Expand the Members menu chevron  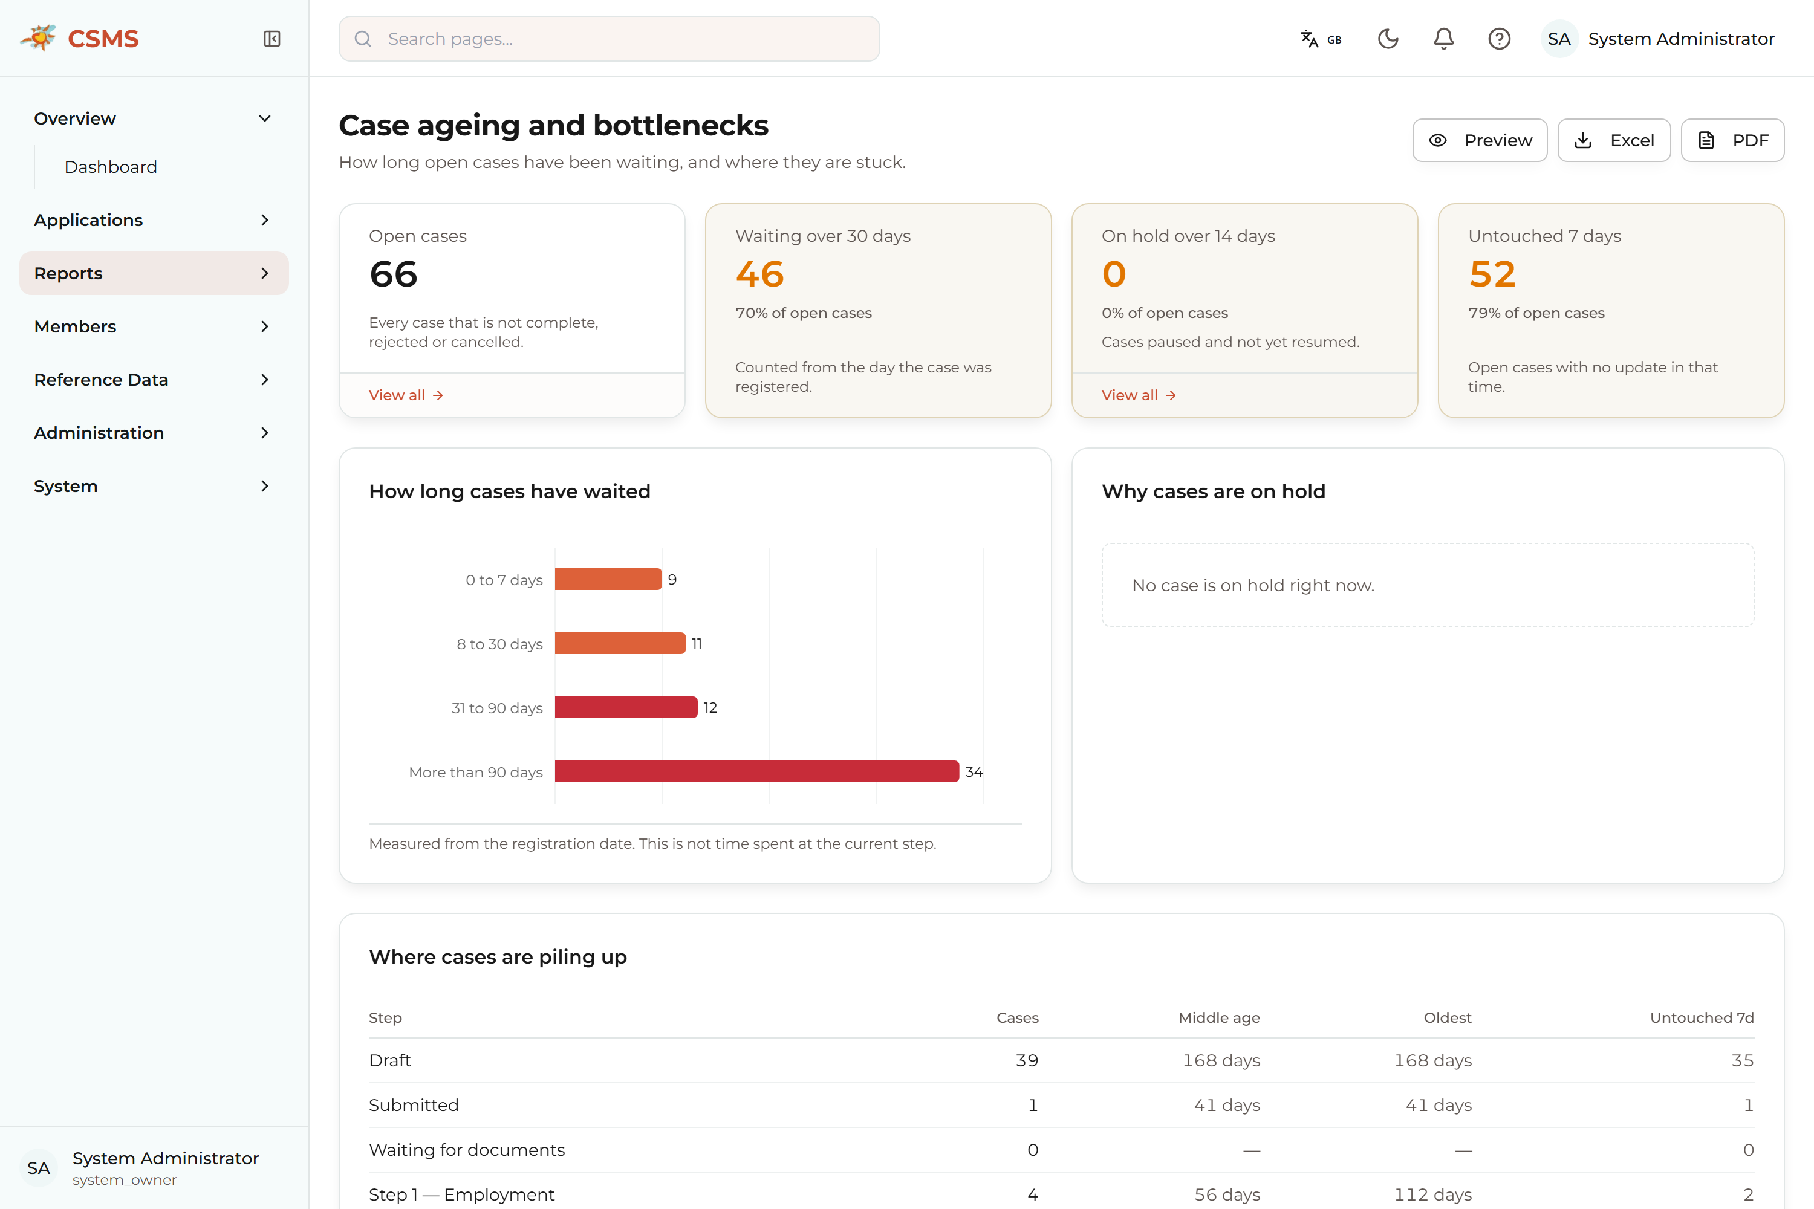click(x=265, y=326)
